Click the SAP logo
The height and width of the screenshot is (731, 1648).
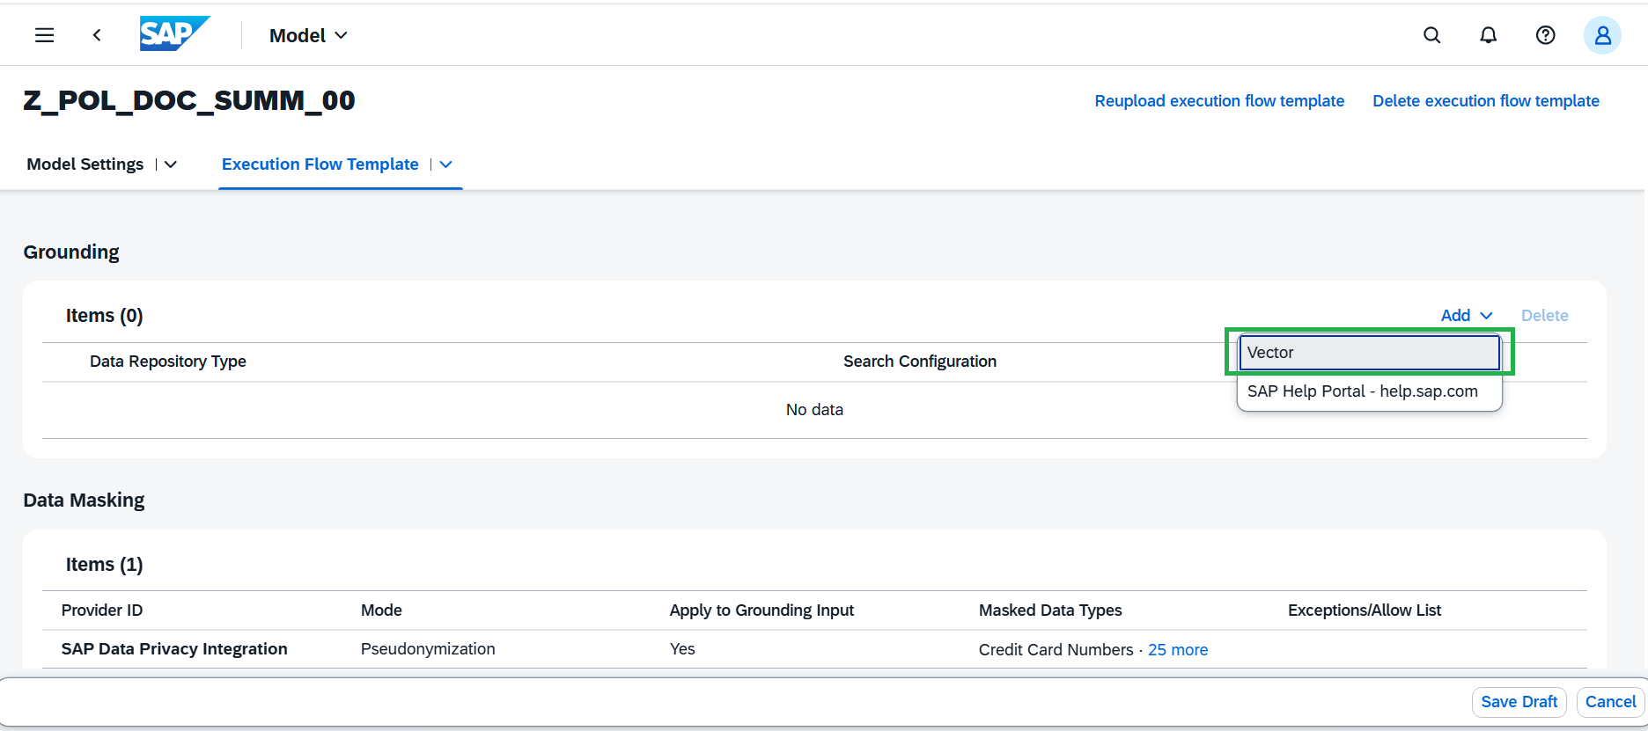click(x=174, y=34)
